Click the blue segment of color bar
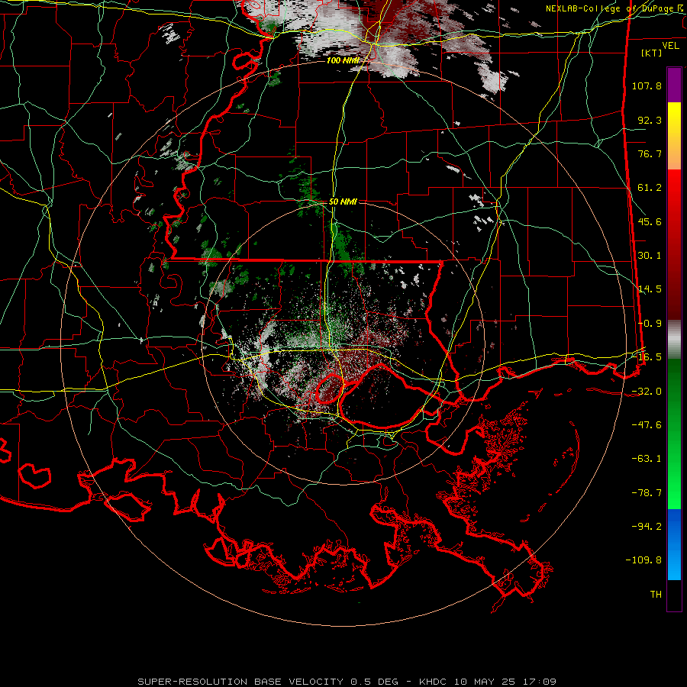This screenshot has height=687, width=687. (x=674, y=544)
